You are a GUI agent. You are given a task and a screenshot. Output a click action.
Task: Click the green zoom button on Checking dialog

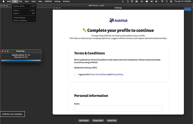coord(8,51)
